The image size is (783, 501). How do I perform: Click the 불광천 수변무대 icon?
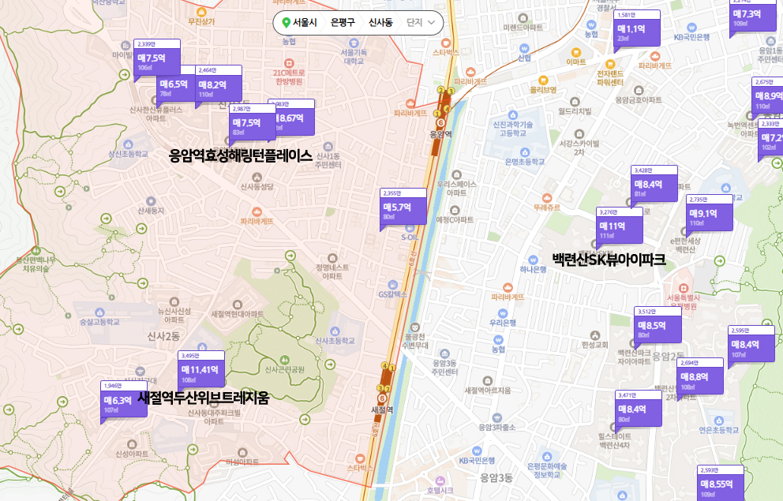click(x=414, y=327)
